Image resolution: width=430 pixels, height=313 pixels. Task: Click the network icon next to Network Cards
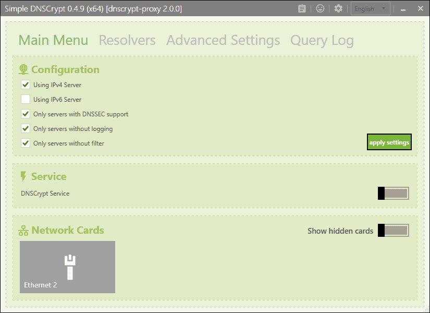tap(23, 230)
